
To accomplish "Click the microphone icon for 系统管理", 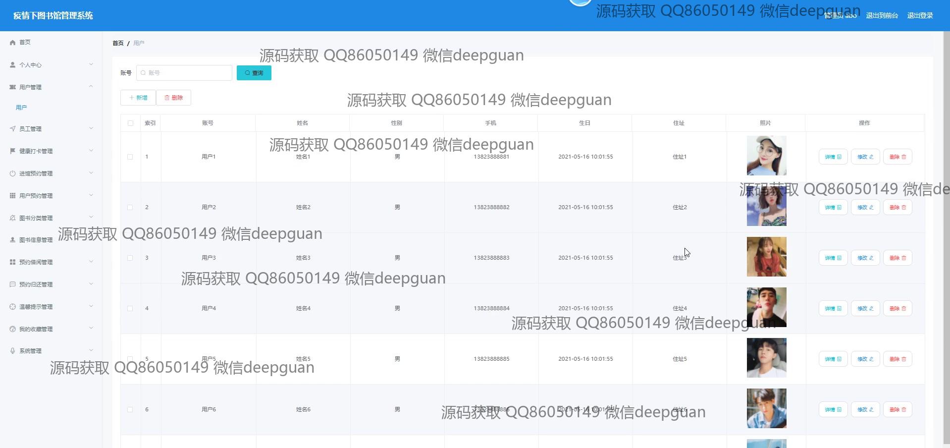I will (13, 351).
